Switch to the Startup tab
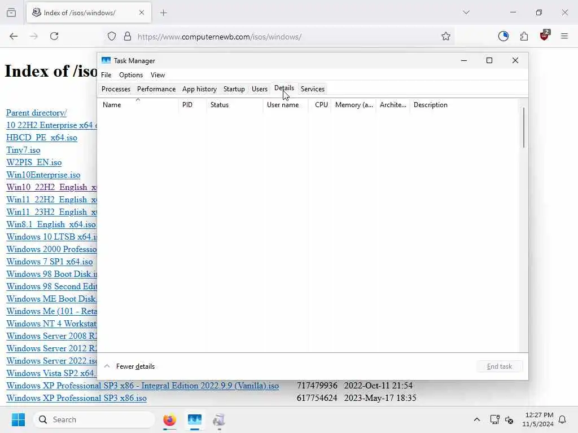This screenshot has height=433, width=578. [x=234, y=89]
